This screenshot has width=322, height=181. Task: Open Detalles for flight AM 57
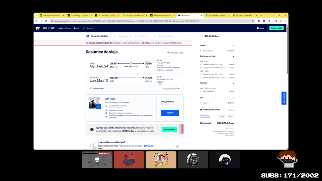point(160,82)
